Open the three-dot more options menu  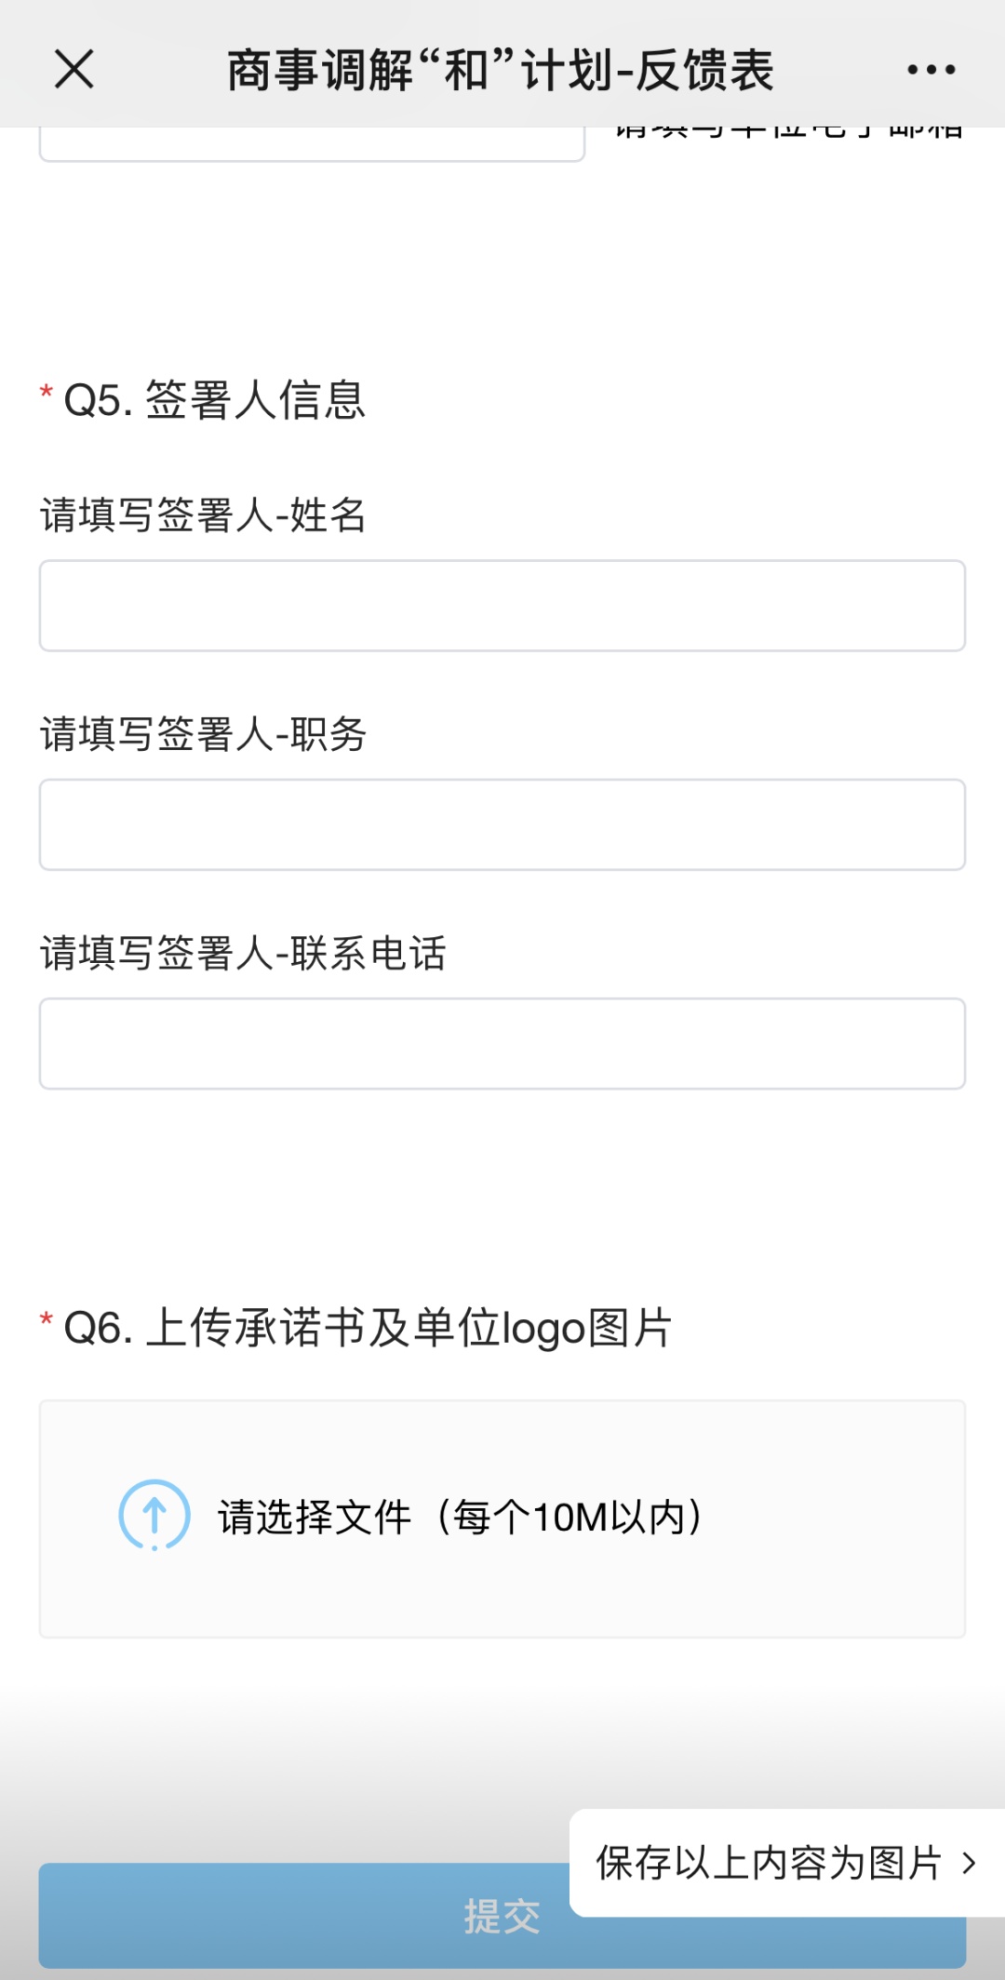pyautogui.click(x=931, y=70)
